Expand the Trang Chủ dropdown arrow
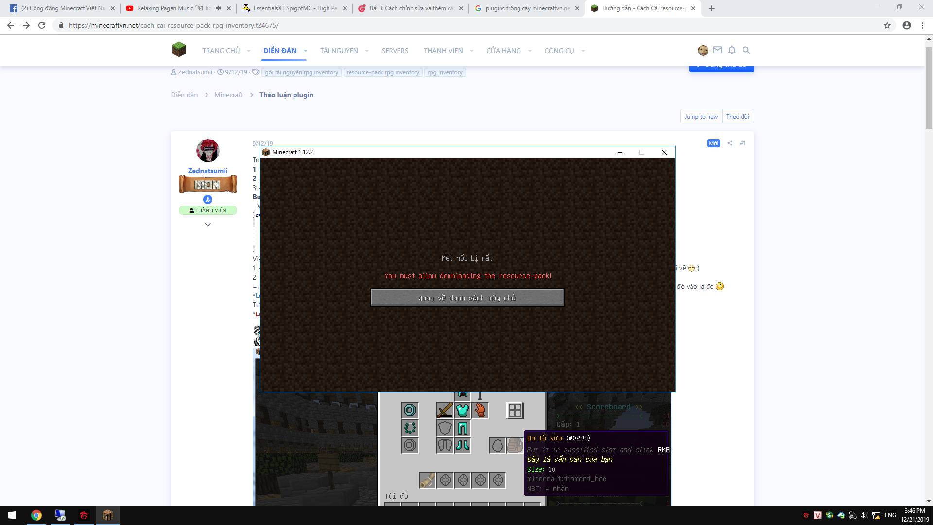Screen dimensions: 933x525 click(x=248, y=51)
